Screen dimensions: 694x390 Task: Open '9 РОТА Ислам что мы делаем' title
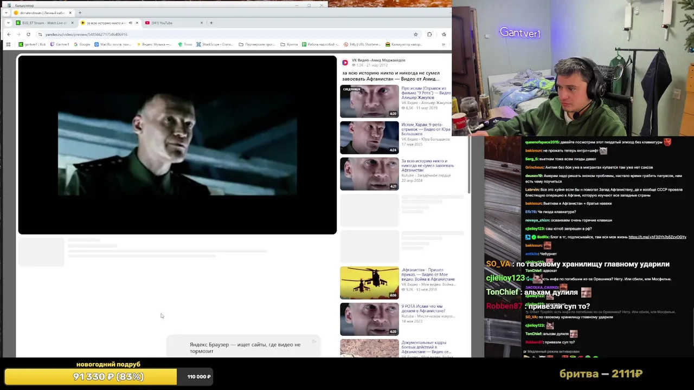click(x=423, y=308)
